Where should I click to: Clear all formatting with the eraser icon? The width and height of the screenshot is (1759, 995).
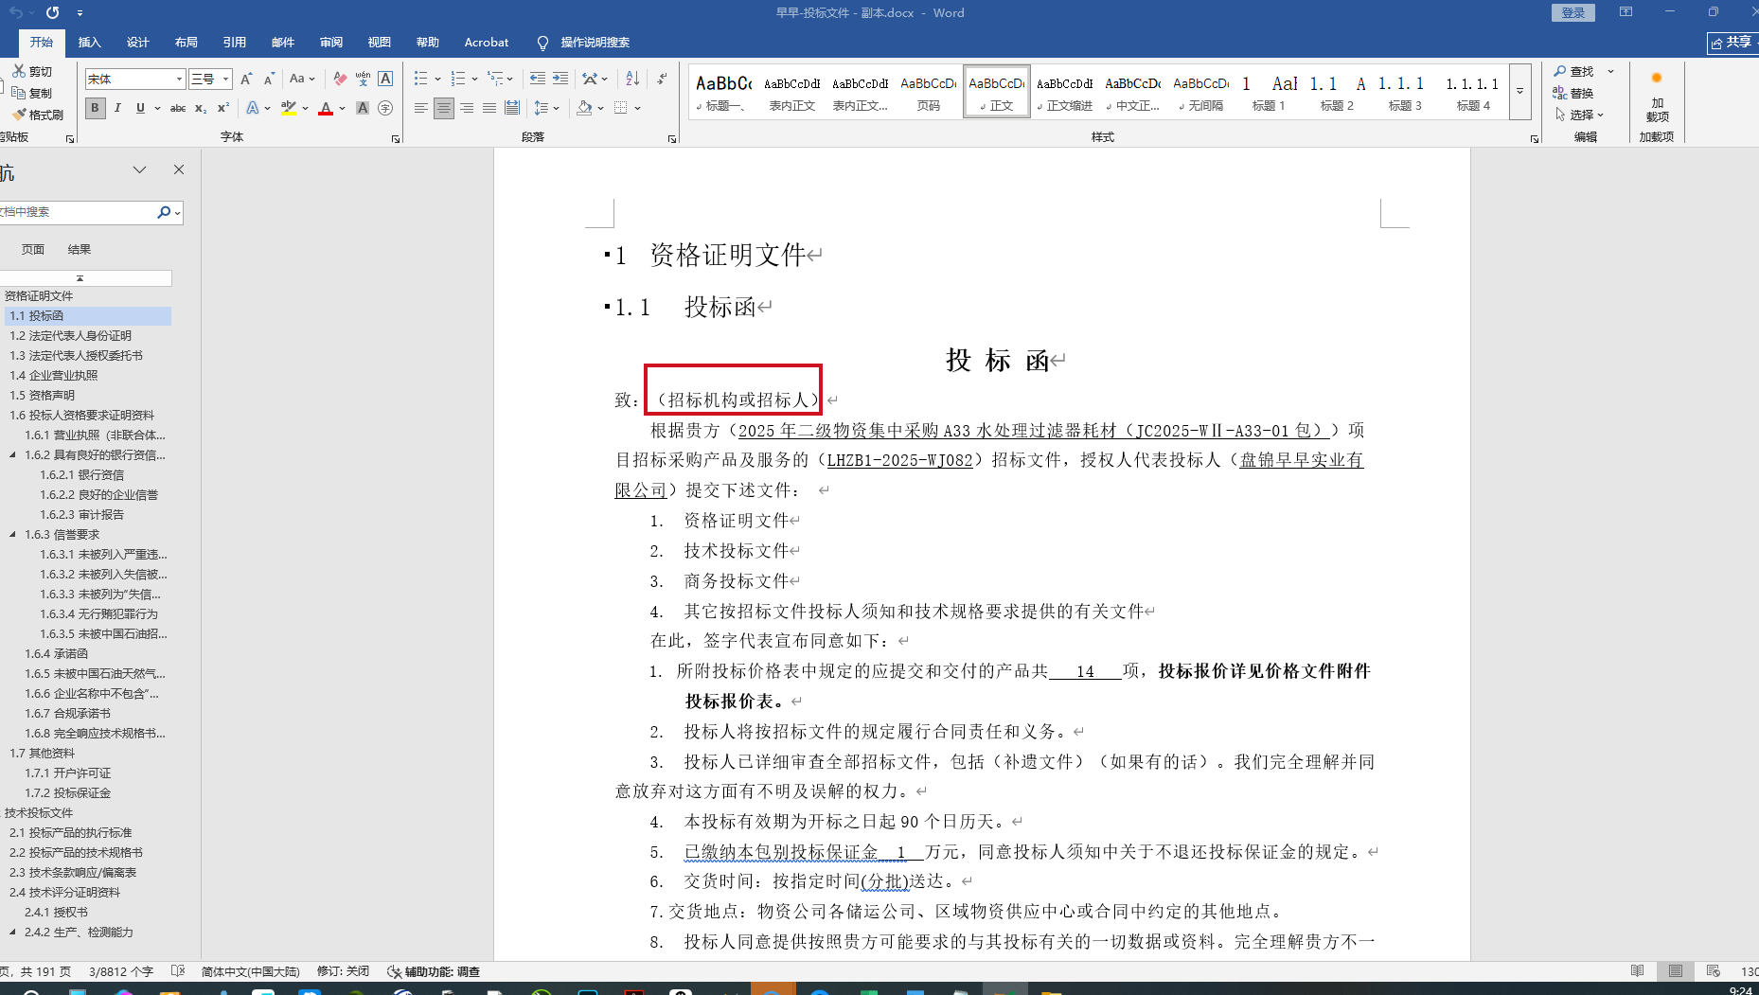click(340, 79)
